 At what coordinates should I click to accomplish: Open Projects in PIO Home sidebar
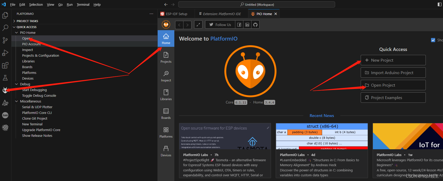point(166,57)
